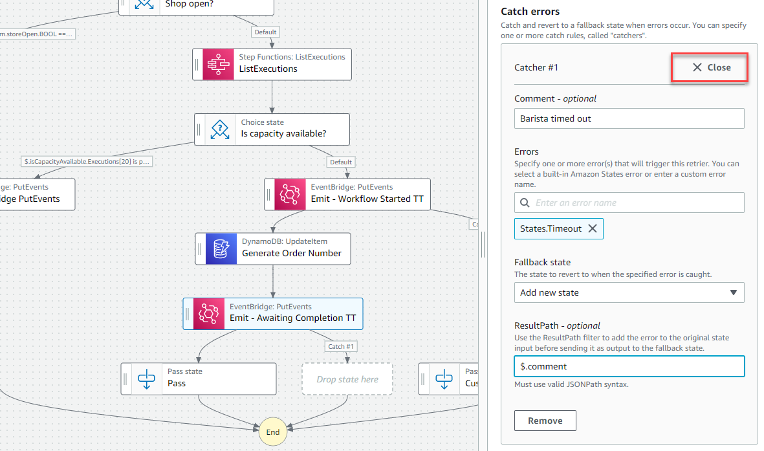
Task: Click the drag handle of the ListExecutions state
Action: point(197,64)
